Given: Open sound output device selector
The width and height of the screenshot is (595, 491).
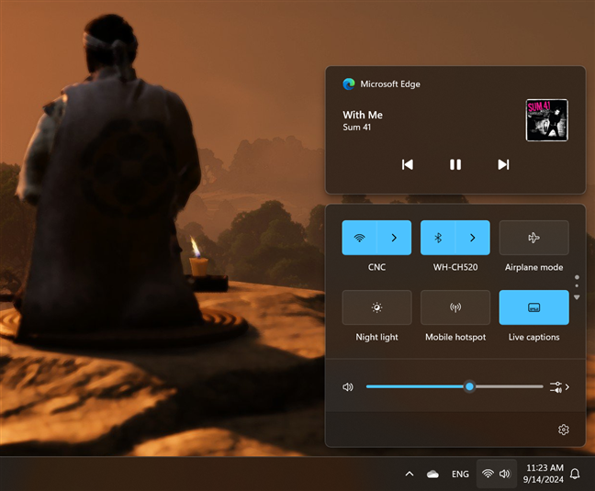Looking at the screenshot, I should (559, 387).
